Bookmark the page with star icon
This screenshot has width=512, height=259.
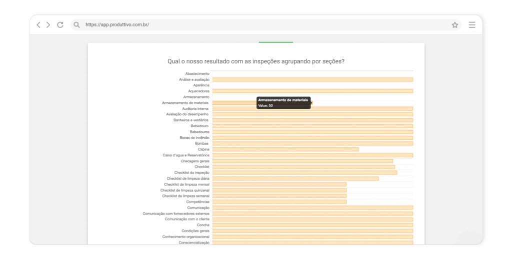tap(455, 25)
